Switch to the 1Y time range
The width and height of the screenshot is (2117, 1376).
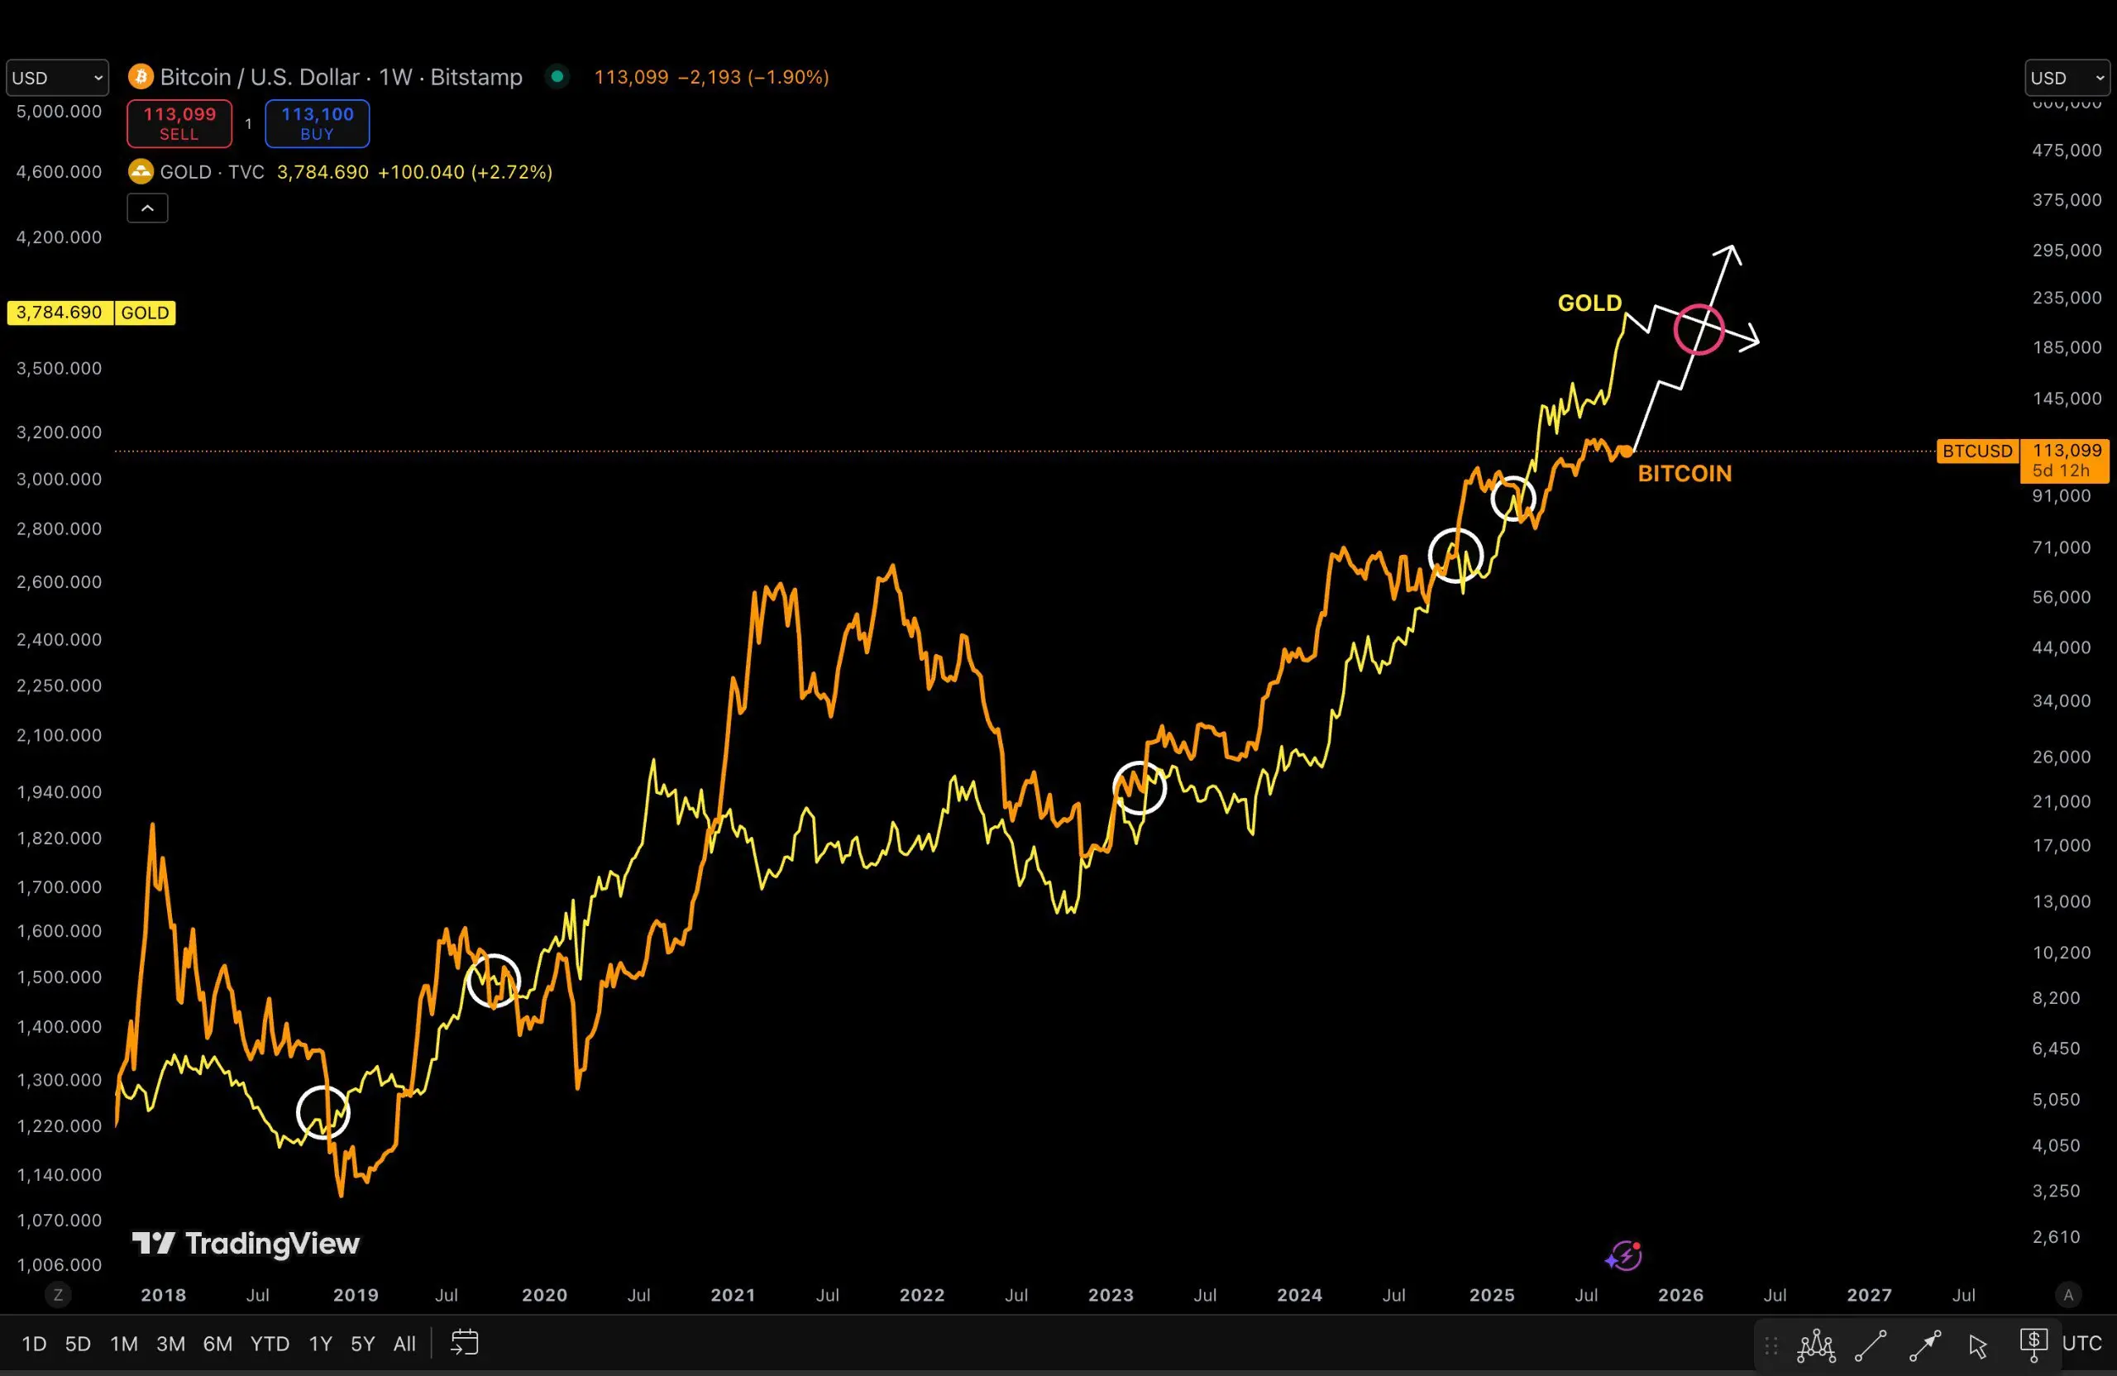[x=320, y=1343]
